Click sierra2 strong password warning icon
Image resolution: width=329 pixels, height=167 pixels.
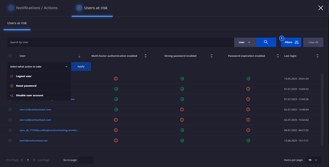point(182,120)
